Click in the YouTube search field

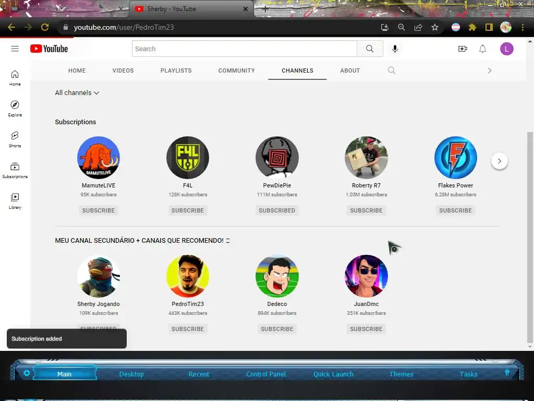(245, 49)
